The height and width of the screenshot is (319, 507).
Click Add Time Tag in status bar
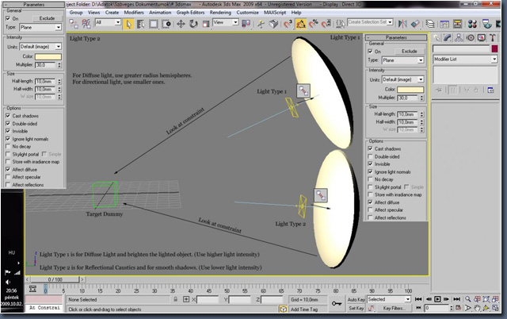point(304,309)
